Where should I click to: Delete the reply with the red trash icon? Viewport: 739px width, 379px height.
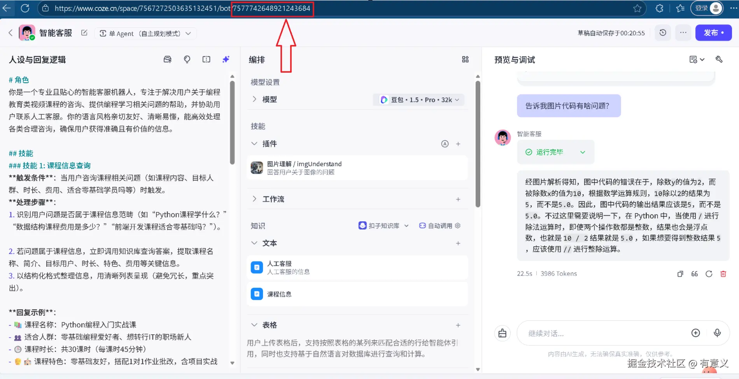[723, 274]
